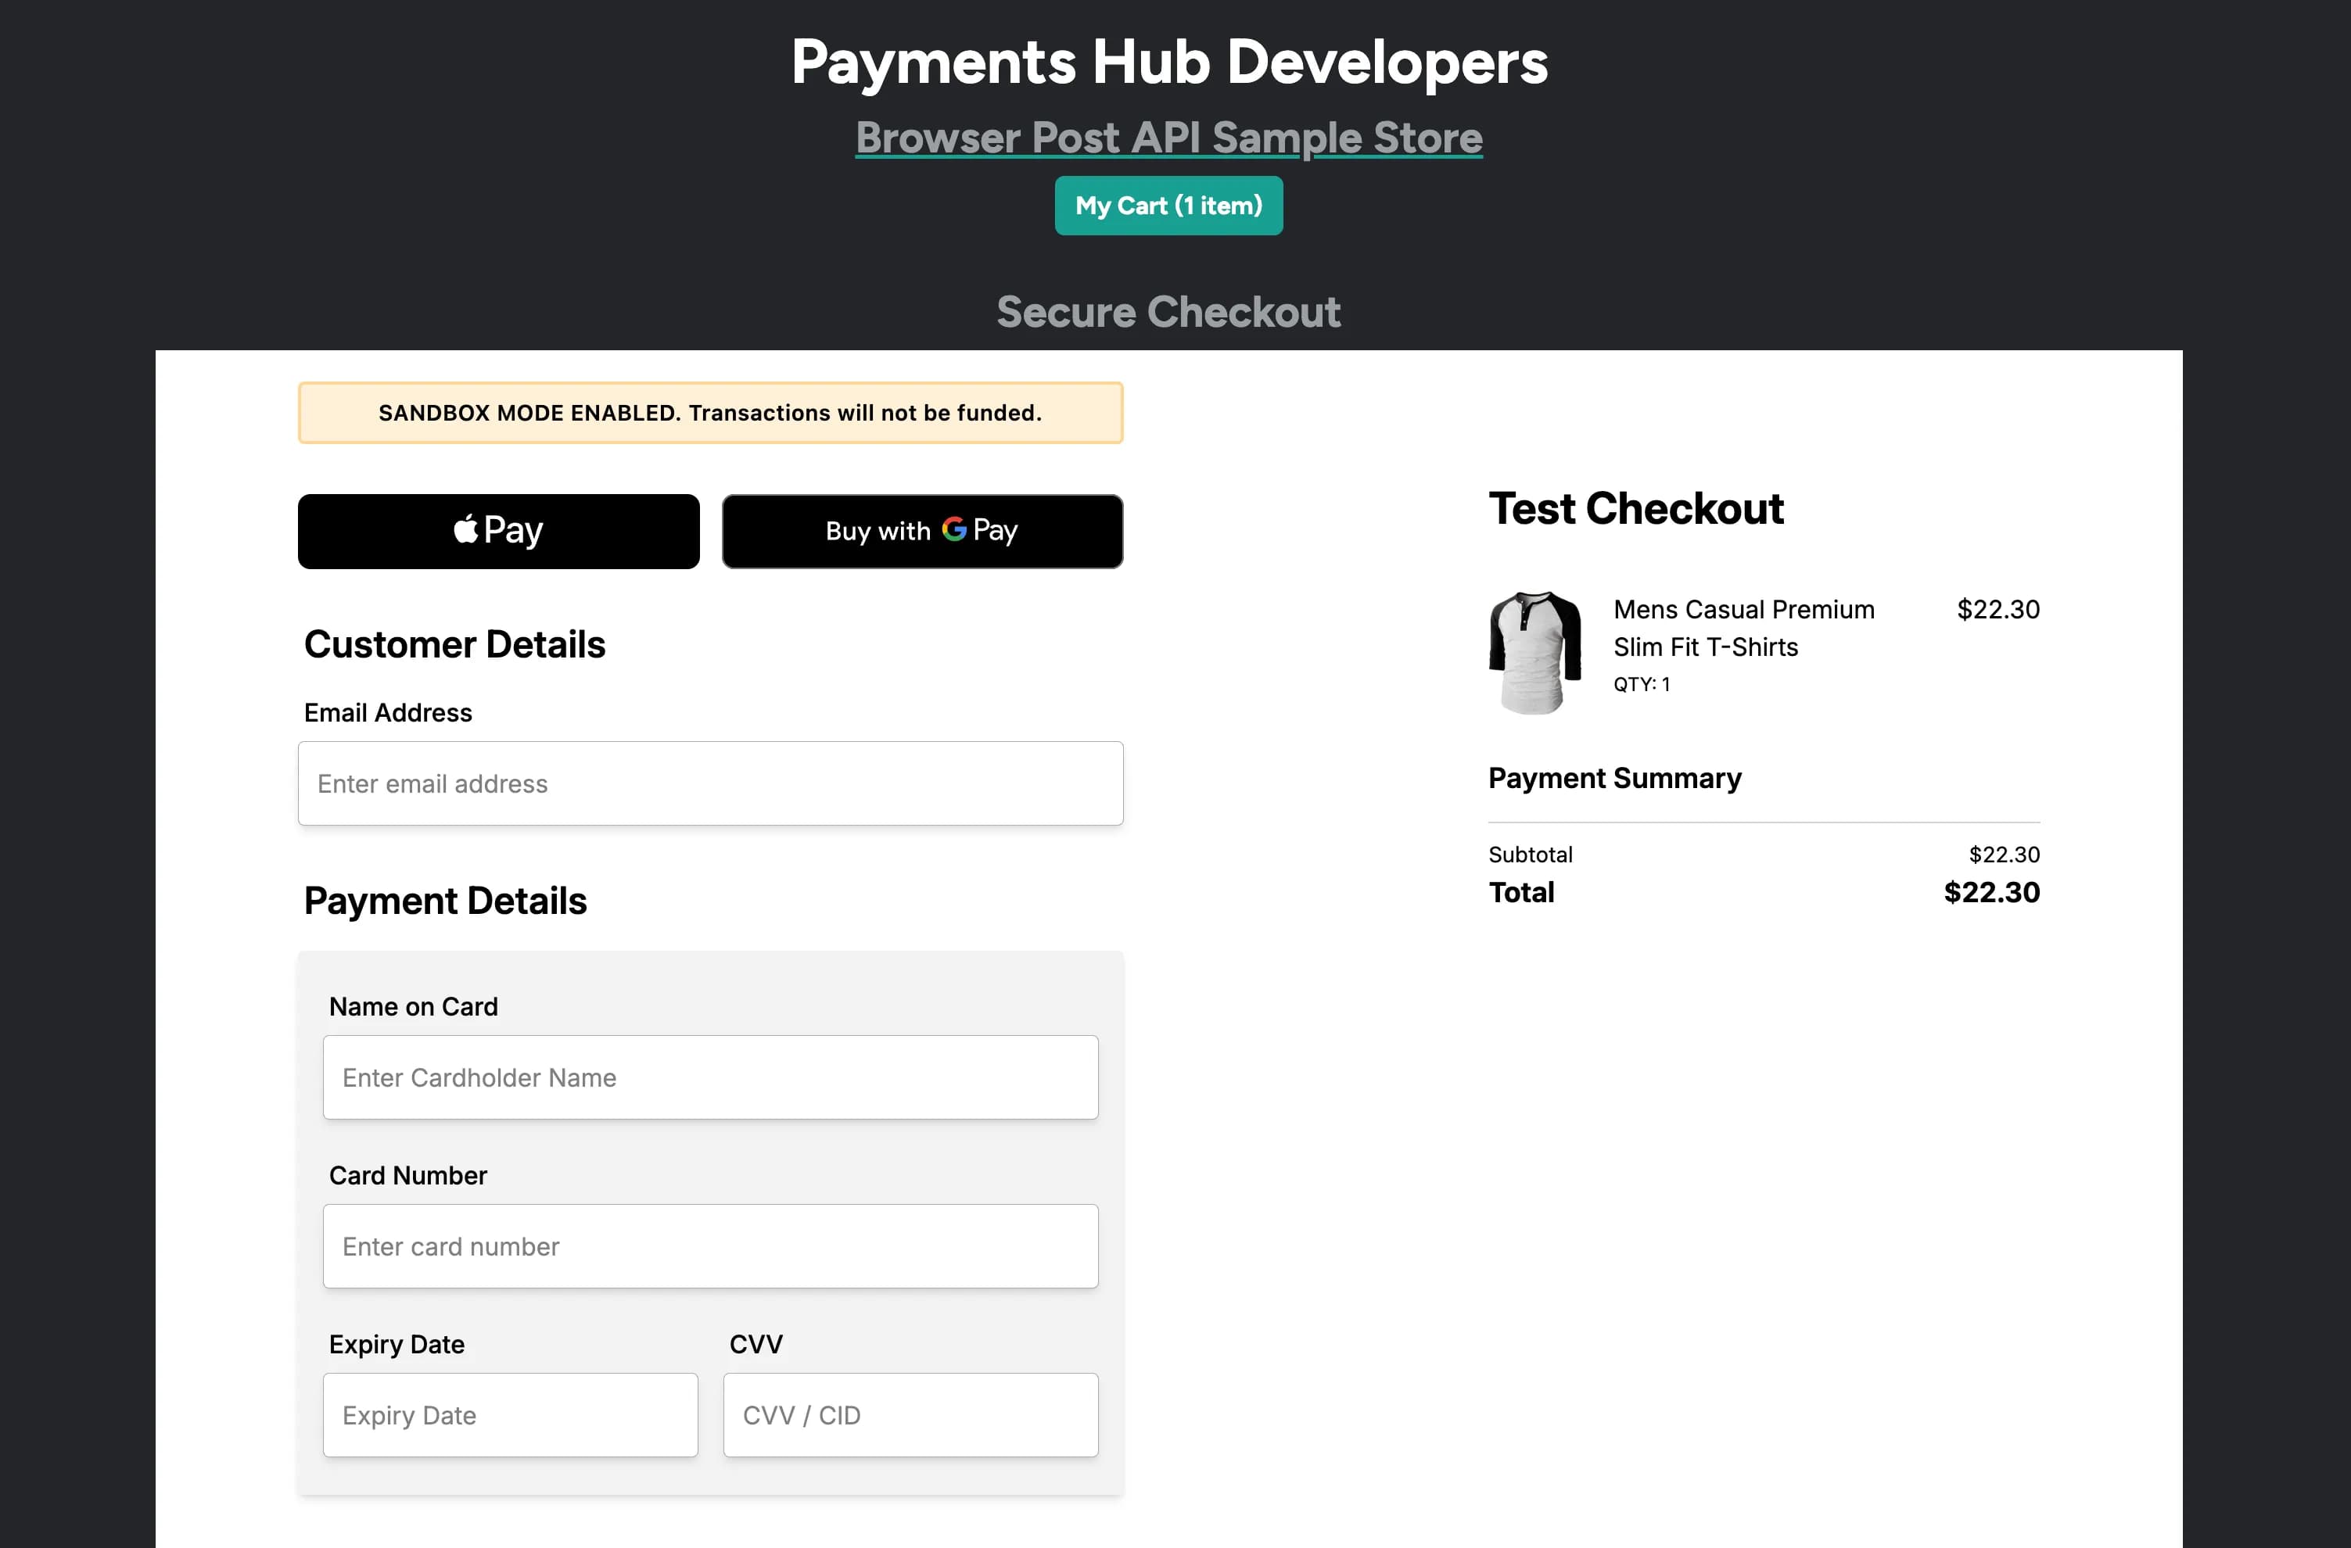Click the SANDBOX MODE ENABLED notice
The image size is (2351, 1548).
click(x=710, y=413)
